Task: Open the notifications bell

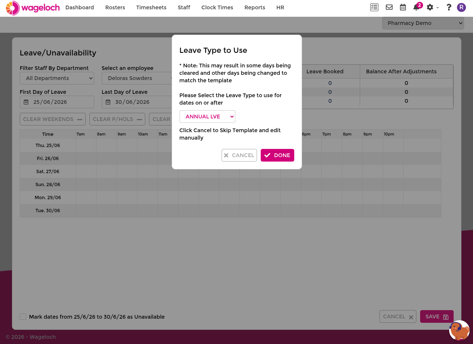Action: (416, 7)
